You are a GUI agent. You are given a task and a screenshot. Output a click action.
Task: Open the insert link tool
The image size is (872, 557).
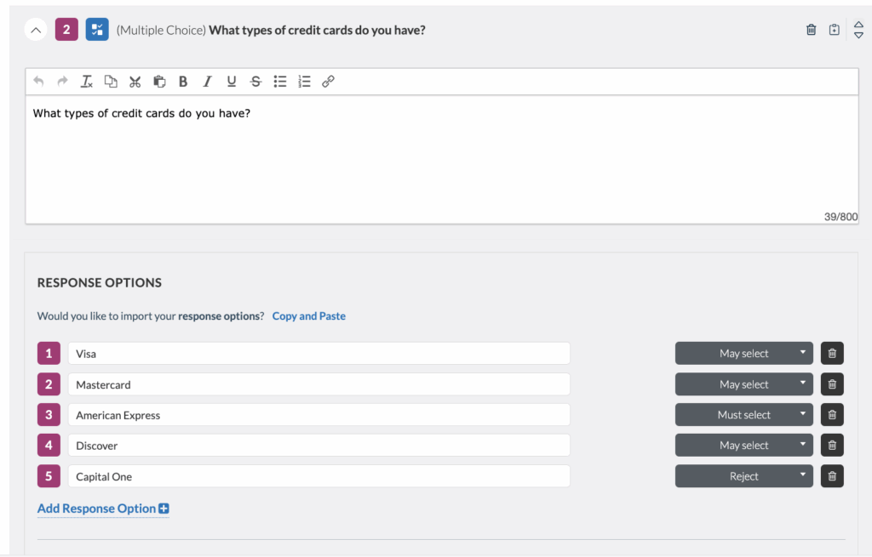coord(328,81)
